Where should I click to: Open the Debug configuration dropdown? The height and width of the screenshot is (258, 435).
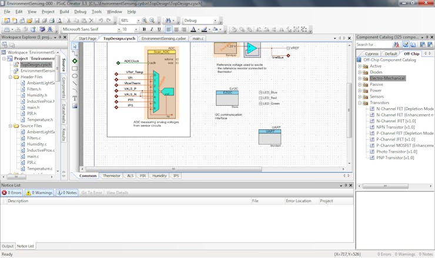coord(215,21)
